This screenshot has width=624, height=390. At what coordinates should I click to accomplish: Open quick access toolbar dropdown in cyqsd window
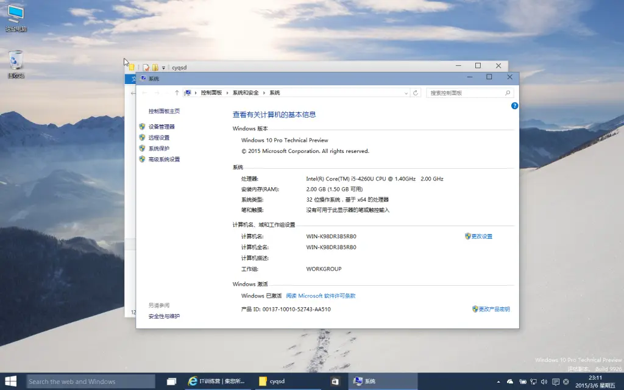tap(163, 68)
